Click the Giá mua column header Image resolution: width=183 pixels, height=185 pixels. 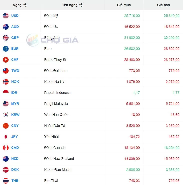point(124,5)
